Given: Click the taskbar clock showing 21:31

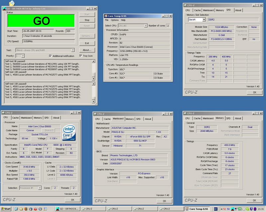Looking at the screenshot, I should point(261,209).
